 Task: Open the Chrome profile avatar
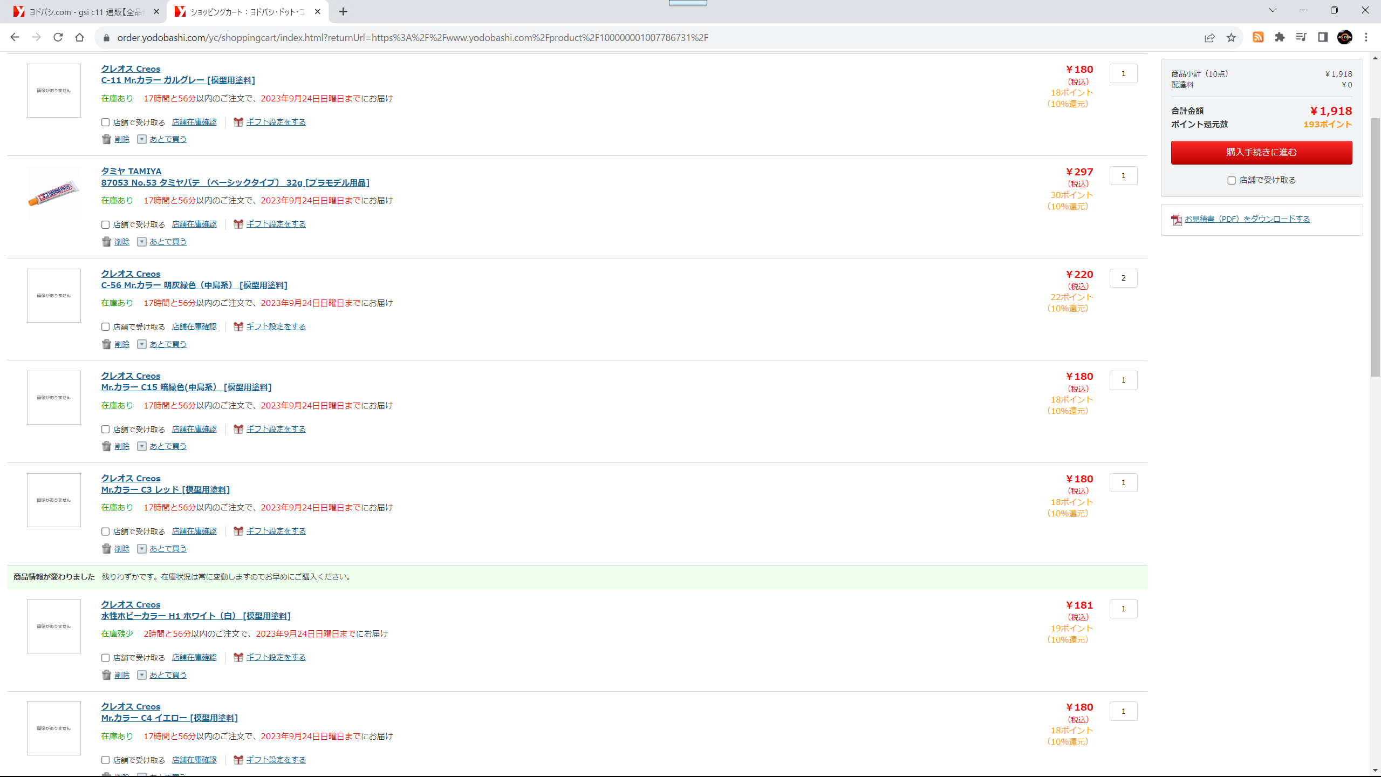click(x=1345, y=37)
